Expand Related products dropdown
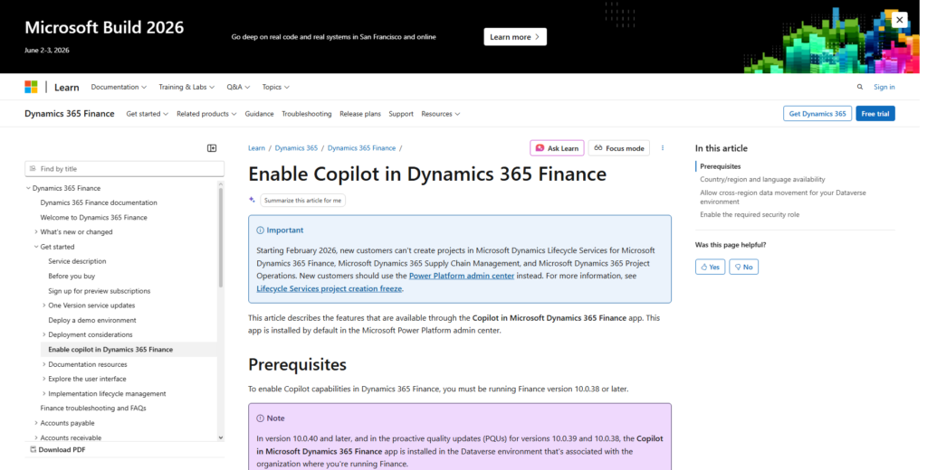The height and width of the screenshot is (470, 927). (206, 114)
